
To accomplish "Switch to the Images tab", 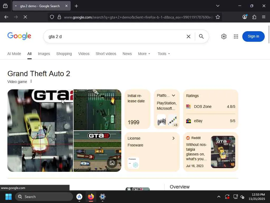I will tap(44, 54).
